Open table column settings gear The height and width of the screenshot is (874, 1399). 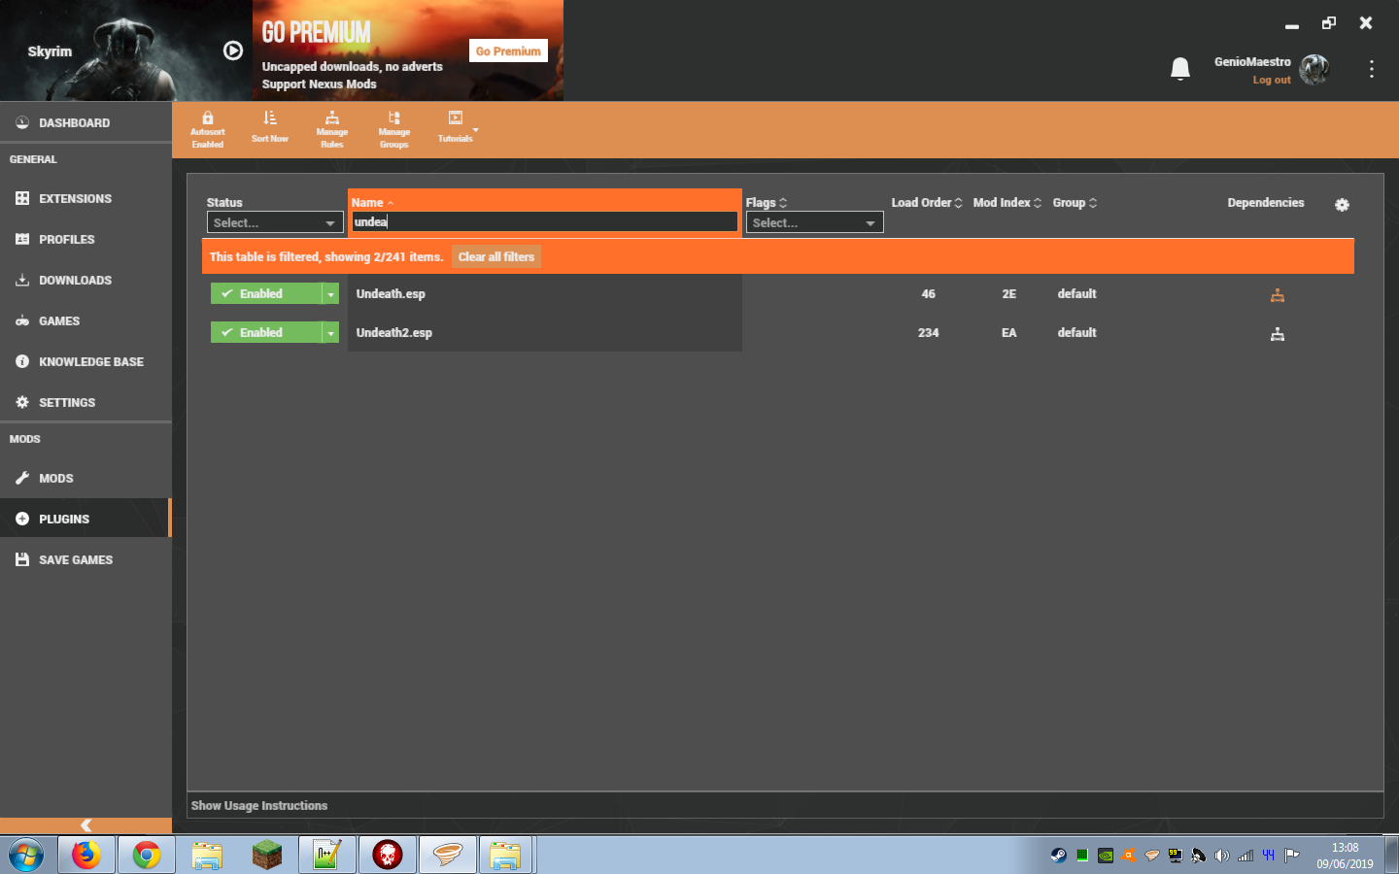[1342, 205]
